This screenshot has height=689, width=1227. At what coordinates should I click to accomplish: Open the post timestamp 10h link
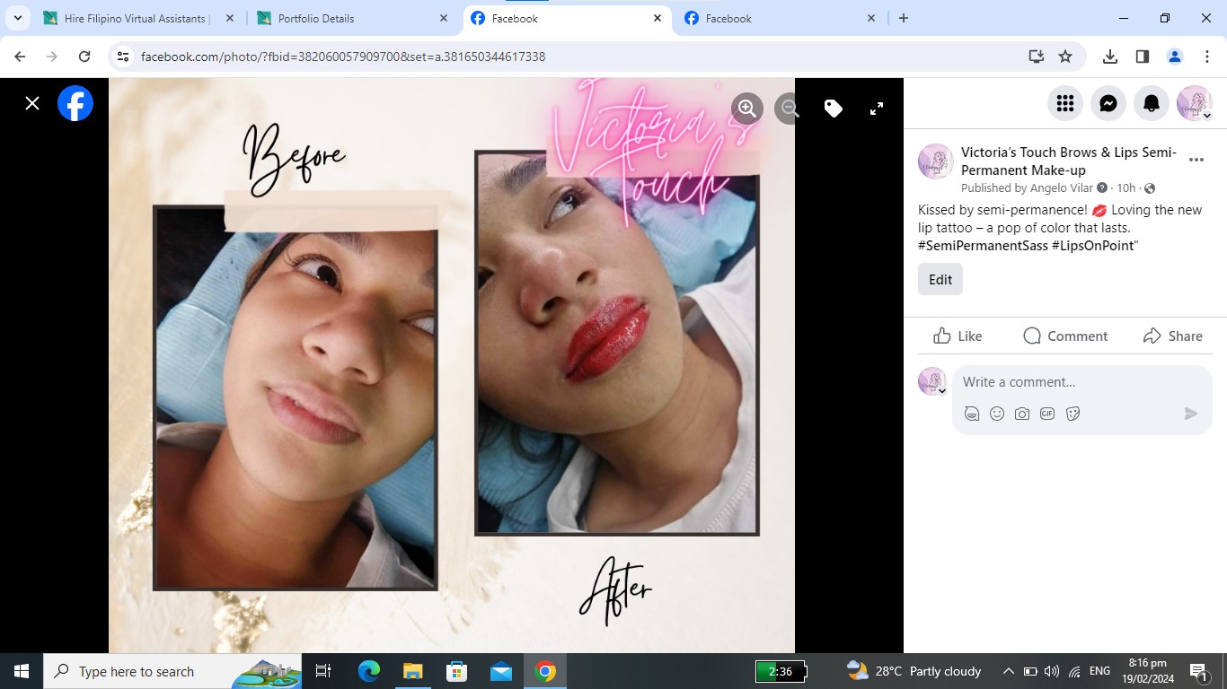pyautogui.click(x=1125, y=188)
